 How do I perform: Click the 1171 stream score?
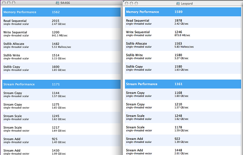point(56,84)
